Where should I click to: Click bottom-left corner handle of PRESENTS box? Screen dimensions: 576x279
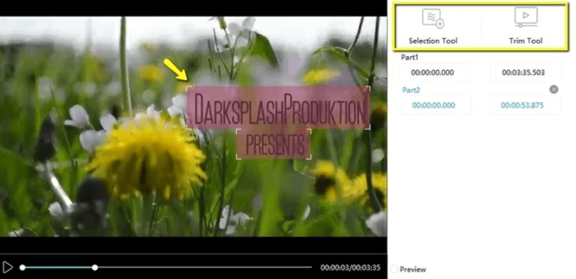(x=237, y=157)
